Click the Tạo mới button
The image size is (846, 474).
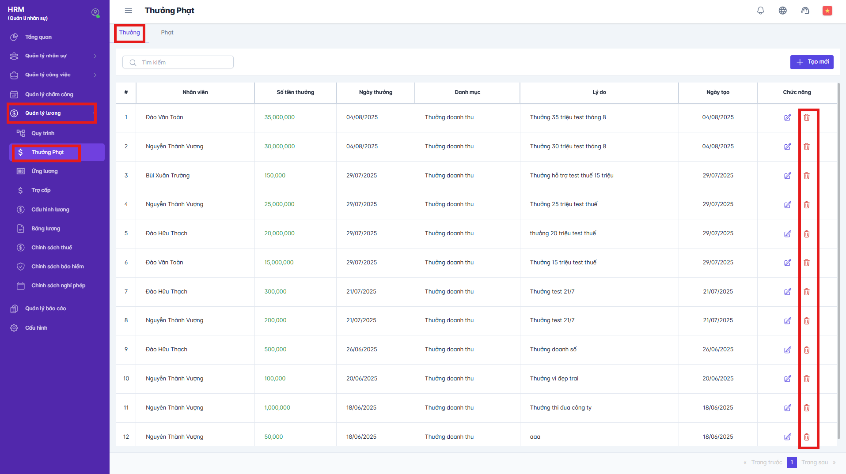click(x=812, y=62)
